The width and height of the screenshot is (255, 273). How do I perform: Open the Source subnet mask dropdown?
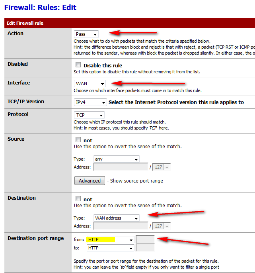161,167
